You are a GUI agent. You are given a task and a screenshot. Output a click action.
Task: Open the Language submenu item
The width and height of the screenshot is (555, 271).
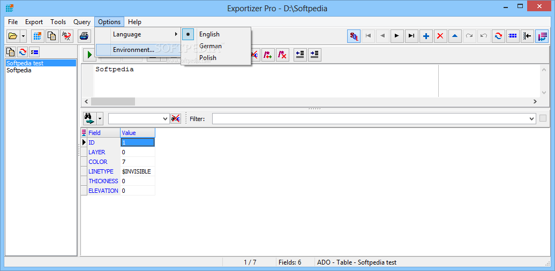pos(138,34)
